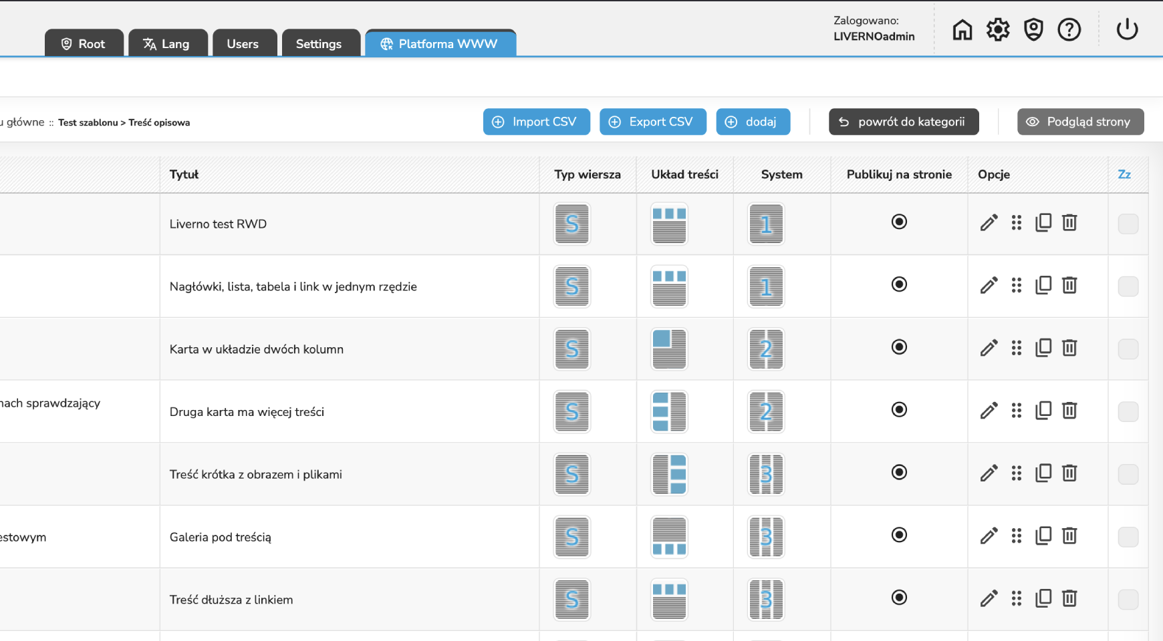Edit Druga karta ma więcej treści row
1163x641 pixels.
[x=989, y=410]
